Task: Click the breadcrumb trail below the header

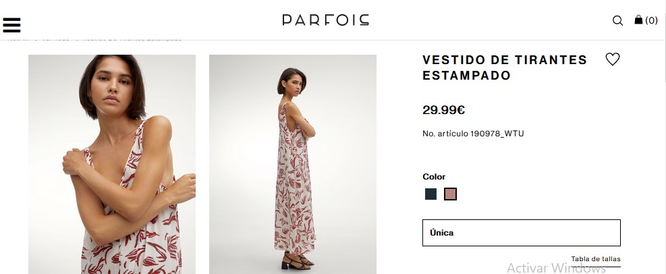Action: [94, 38]
